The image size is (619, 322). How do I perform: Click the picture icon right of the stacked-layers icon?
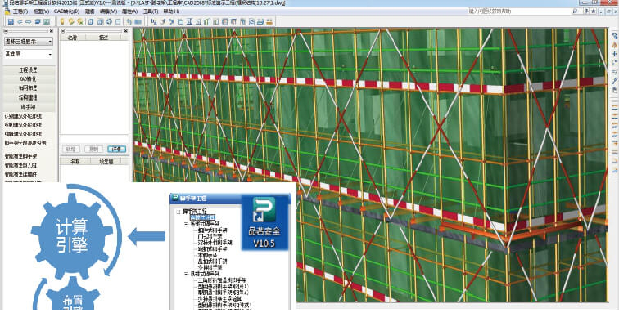click(47, 22)
